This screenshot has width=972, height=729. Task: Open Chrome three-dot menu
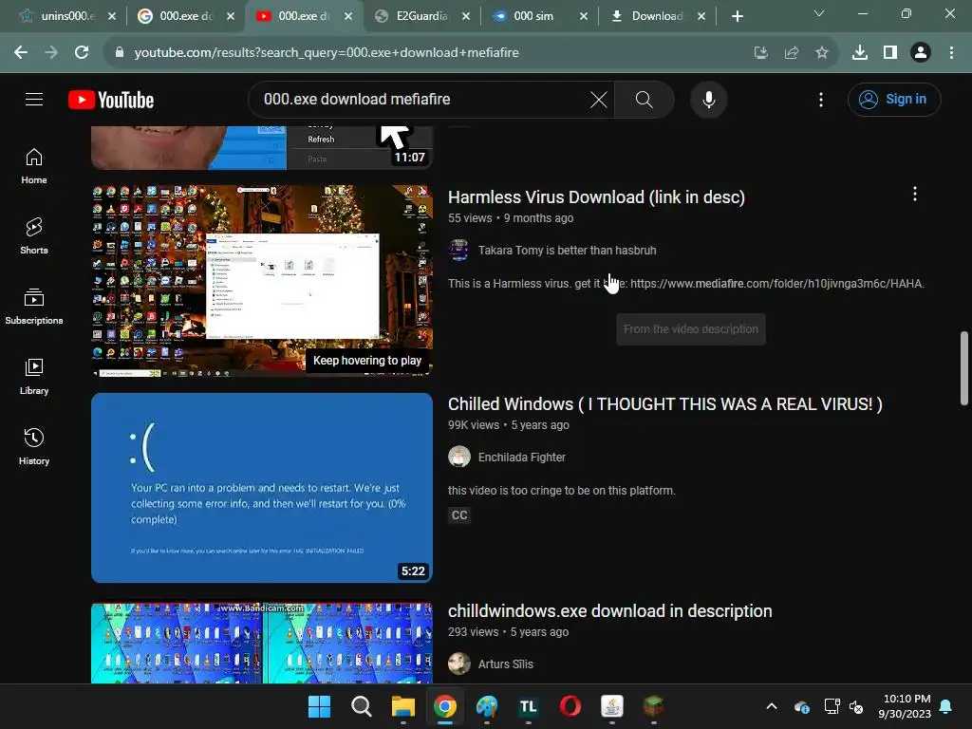point(951,53)
